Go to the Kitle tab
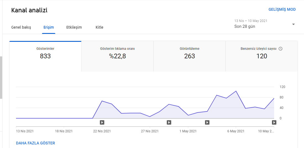 pyautogui.click(x=99, y=27)
